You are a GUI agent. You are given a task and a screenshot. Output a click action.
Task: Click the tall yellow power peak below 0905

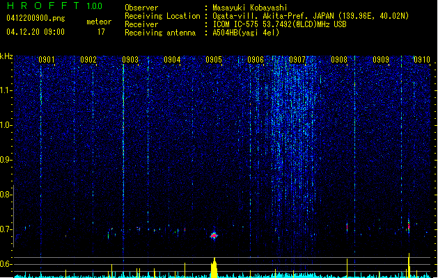pyautogui.click(x=214, y=268)
